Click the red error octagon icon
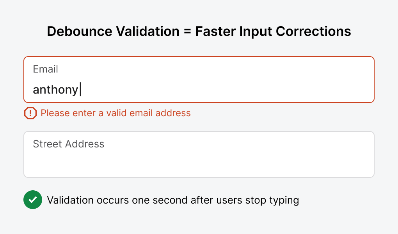The height and width of the screenshot is (234, 398). tap(30, 113)
